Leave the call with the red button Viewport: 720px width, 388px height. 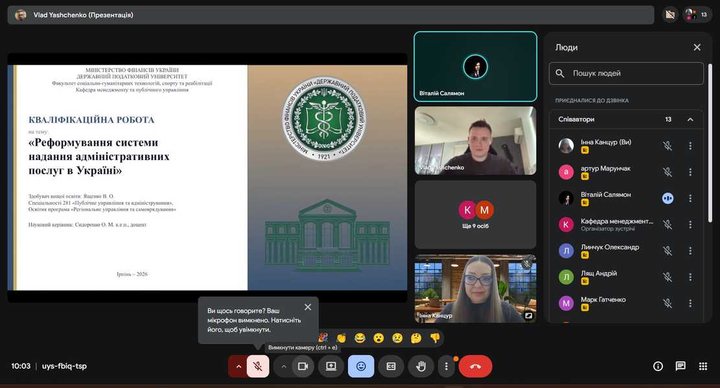[475, 366]
